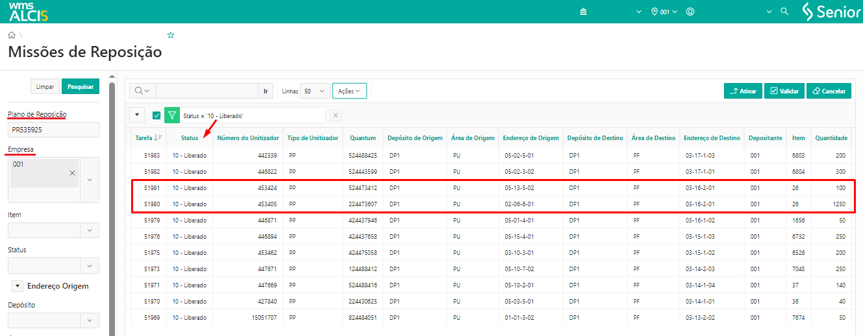Open the user profile icon in header
Image resolution: width=863 pixels, height=336 pixels.
click(690, 12)
